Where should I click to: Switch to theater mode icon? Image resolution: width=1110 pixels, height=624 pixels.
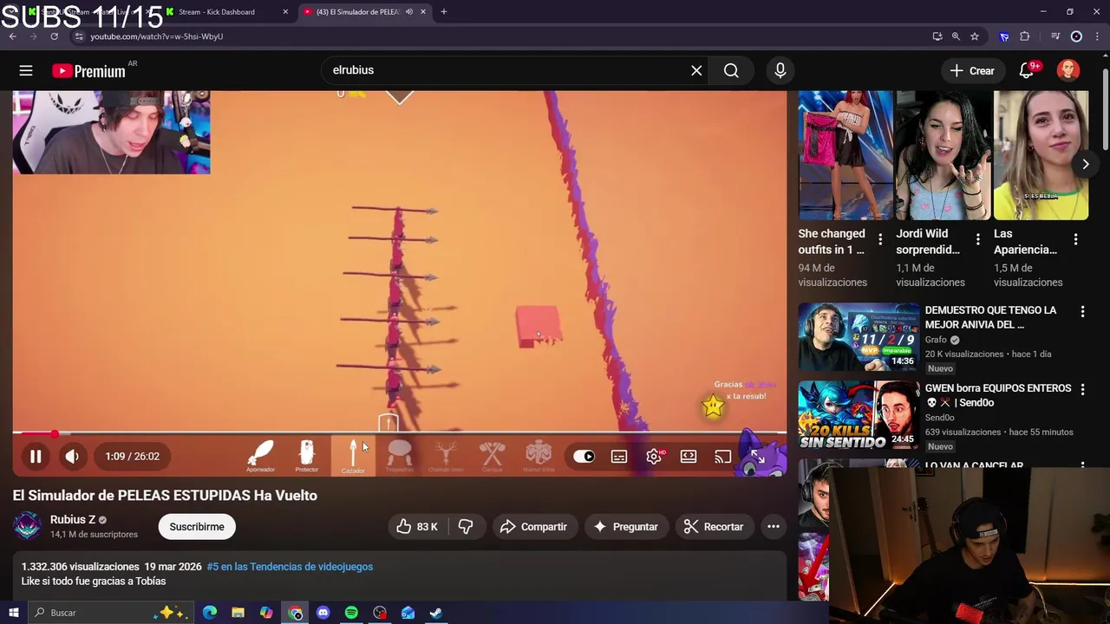(689, 457)
